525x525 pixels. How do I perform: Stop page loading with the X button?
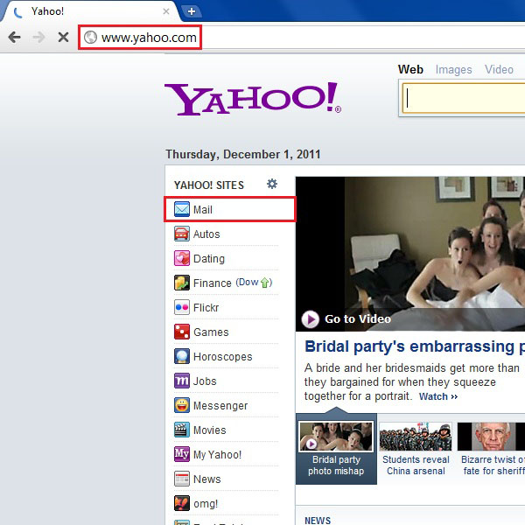click(63, 37)
